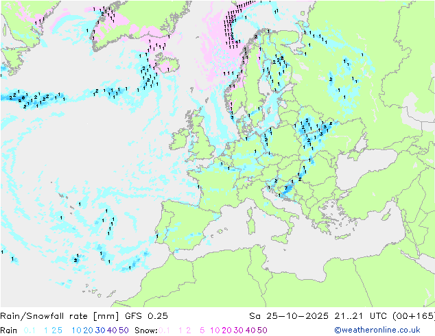
Task: Pick the Rain legend value 20
Action: [88, 331]
